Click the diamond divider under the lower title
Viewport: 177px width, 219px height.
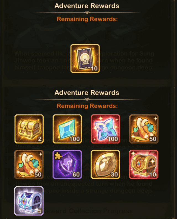coord(87,100)
